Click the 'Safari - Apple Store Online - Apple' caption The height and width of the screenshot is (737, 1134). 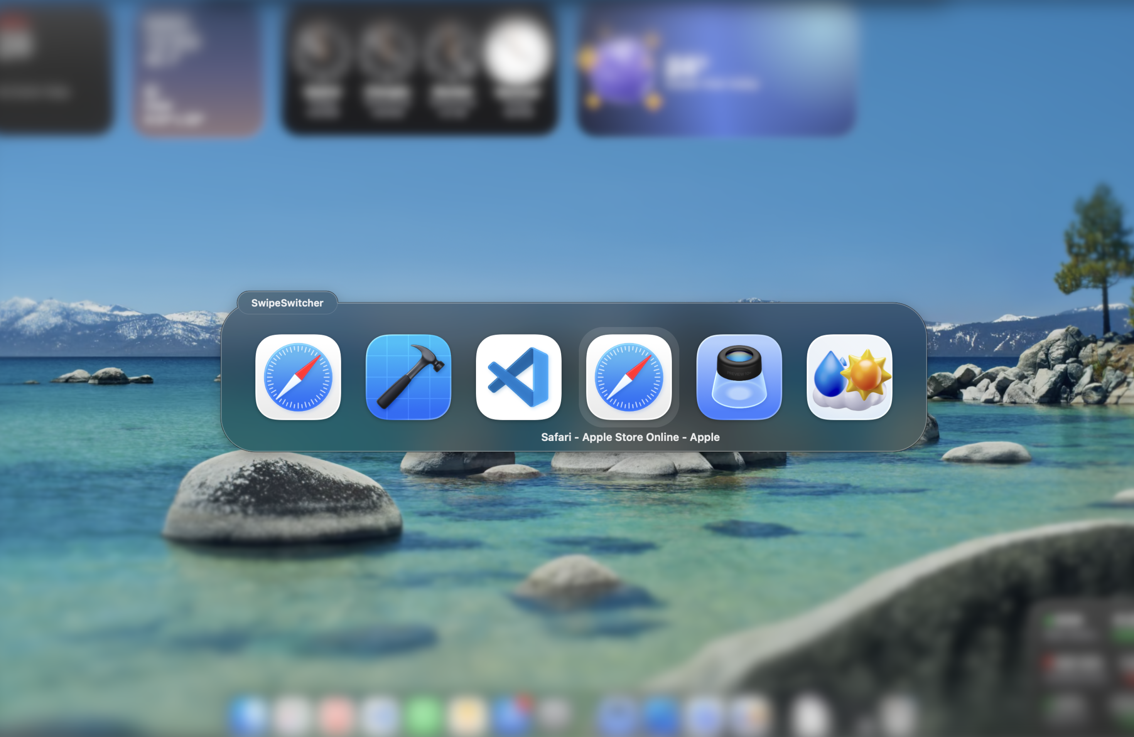[630, 437]
